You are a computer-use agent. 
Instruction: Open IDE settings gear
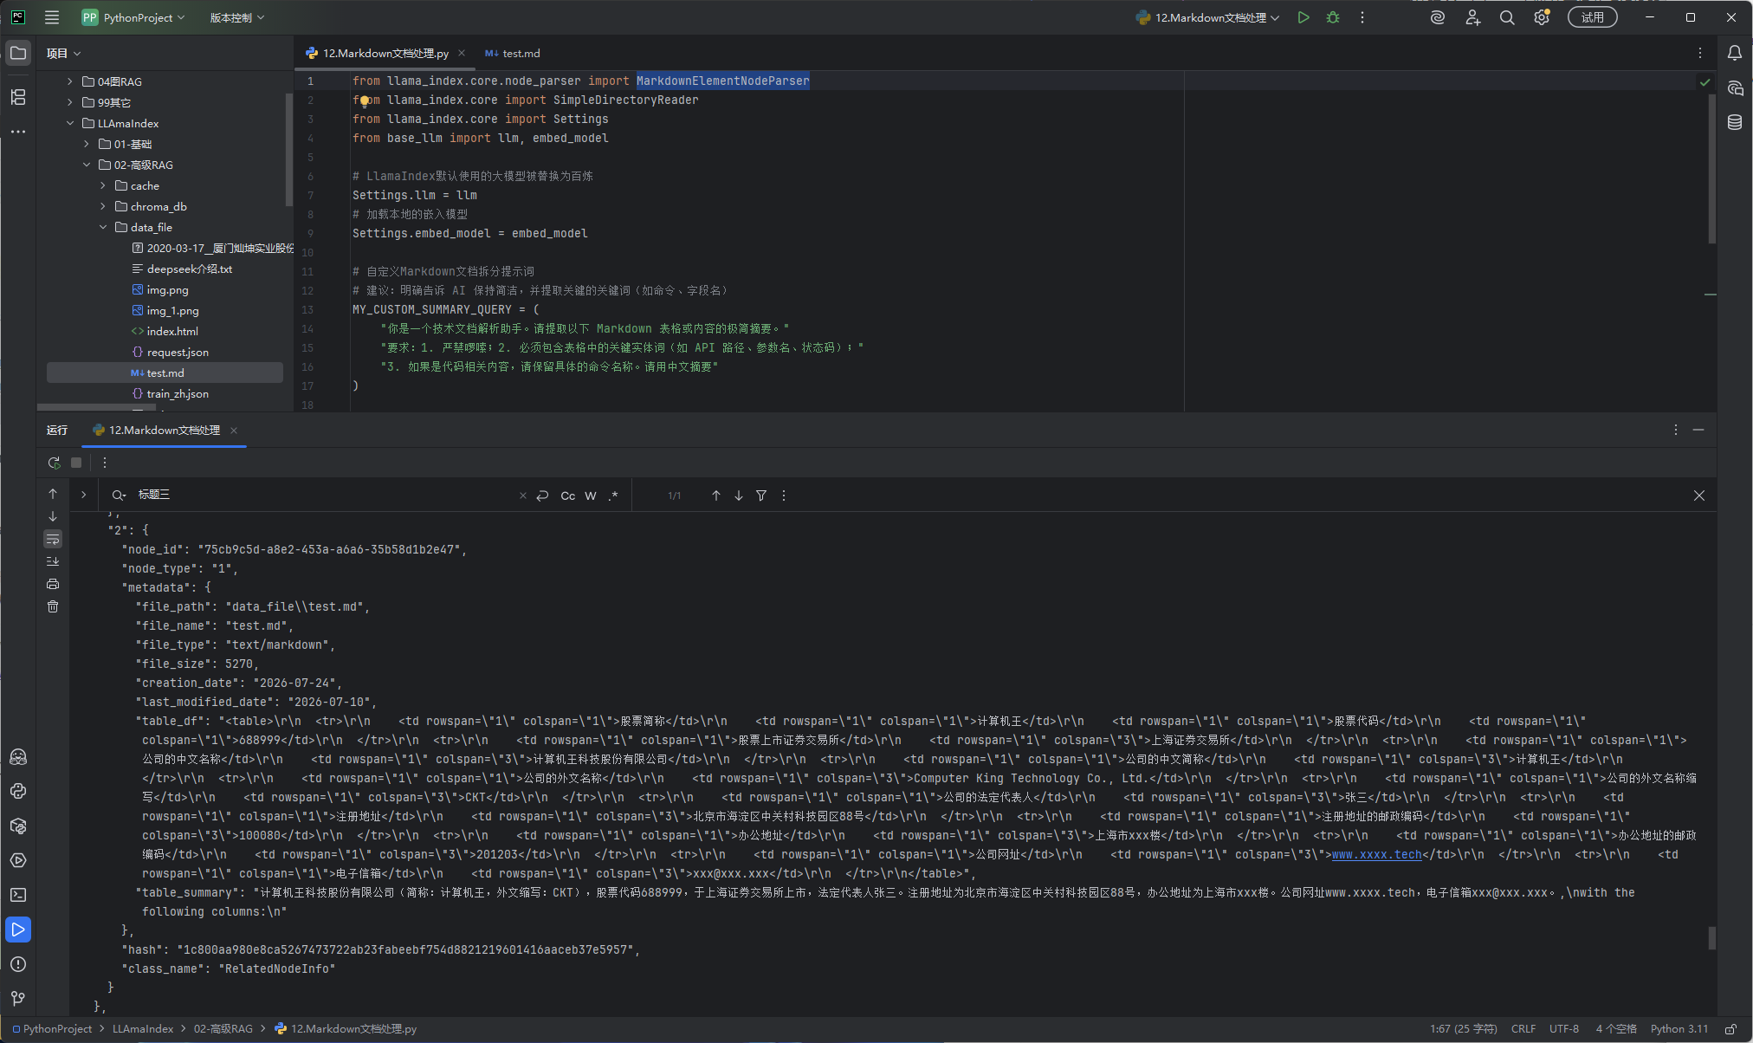pos(1542,17)
